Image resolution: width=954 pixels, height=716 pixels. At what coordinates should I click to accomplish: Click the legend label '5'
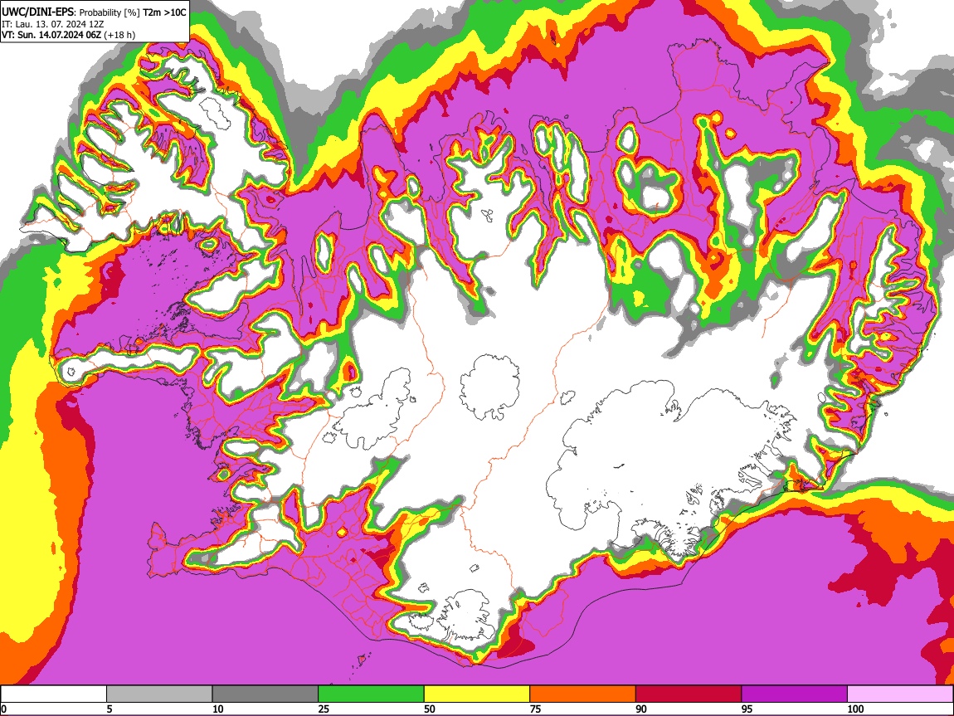tap(110, 709)
